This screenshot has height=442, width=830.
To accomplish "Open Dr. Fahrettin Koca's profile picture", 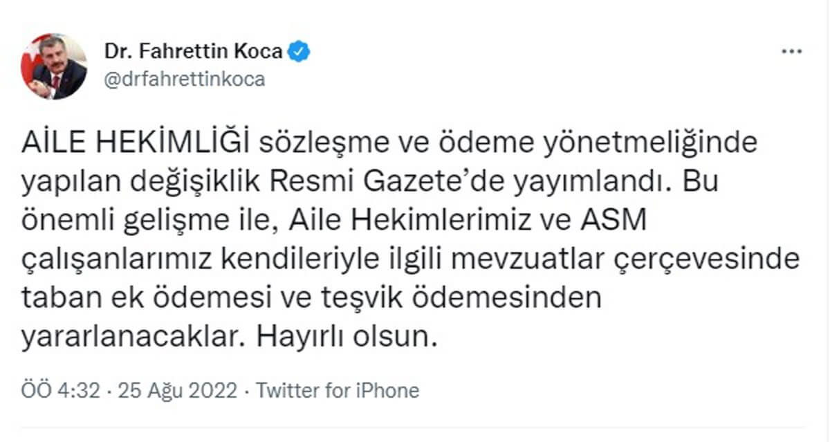I will (x=55, y=66).
